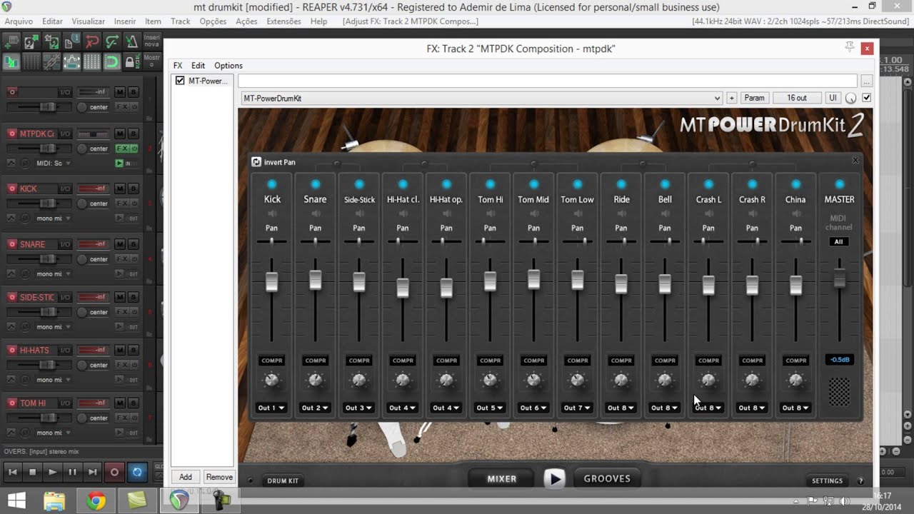This screenshot has width=914, height=514.
Task: Click the new project toolbar icon
Action: (x=11, y=42)
